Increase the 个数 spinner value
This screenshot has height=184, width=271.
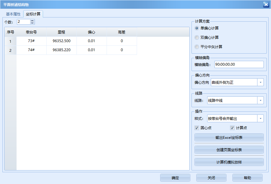(32, 20)
